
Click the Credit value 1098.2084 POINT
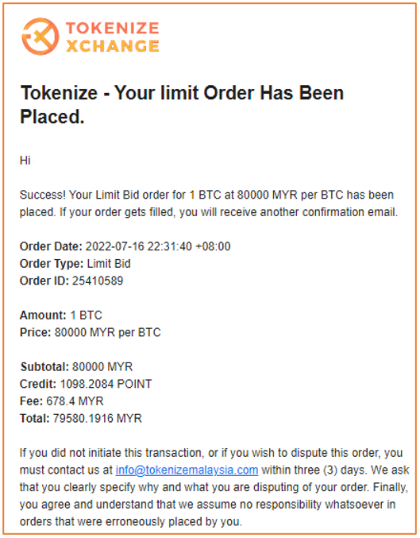(106, 384)
